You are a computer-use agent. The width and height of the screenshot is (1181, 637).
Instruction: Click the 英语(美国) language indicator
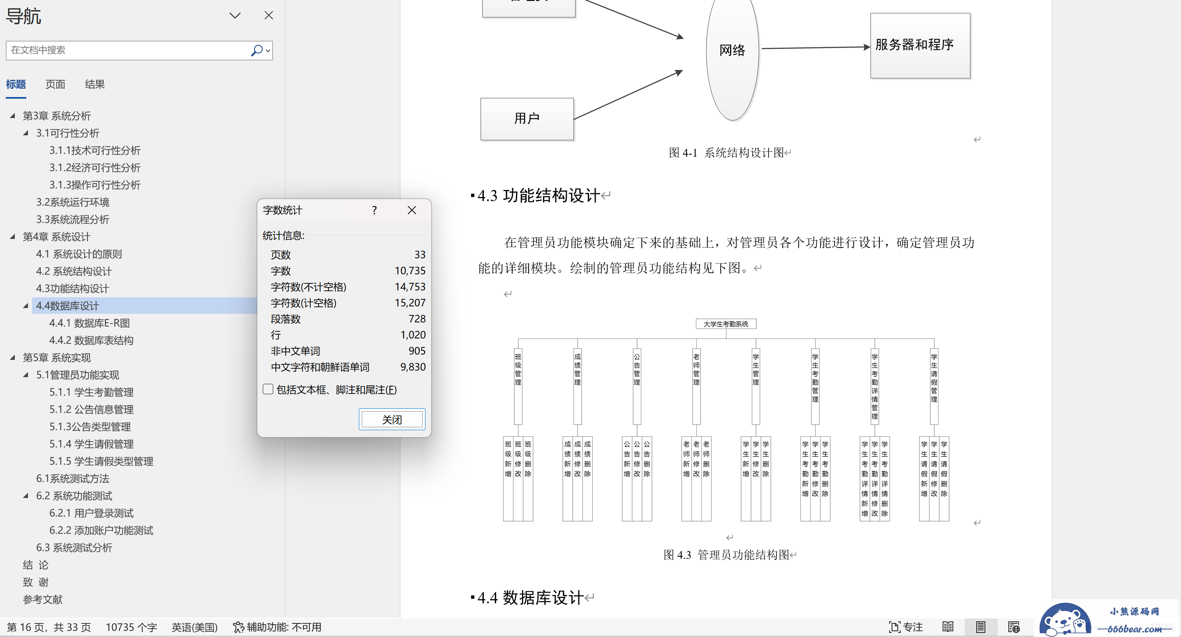(x=194, y=627)
